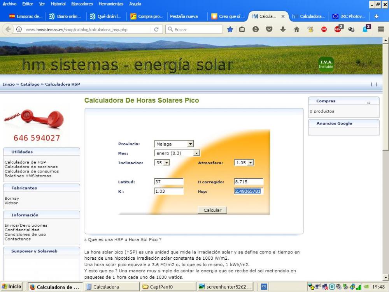The image size is (389, 292).
Task: Open Boletines HMSistemas link
Action: 28,176
